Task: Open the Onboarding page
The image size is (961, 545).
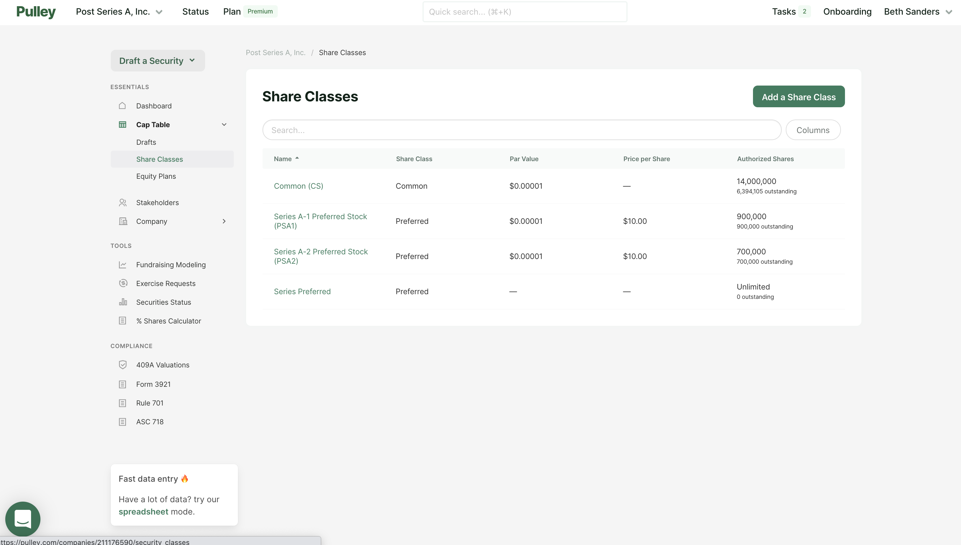Action: (x=847, y=12)
